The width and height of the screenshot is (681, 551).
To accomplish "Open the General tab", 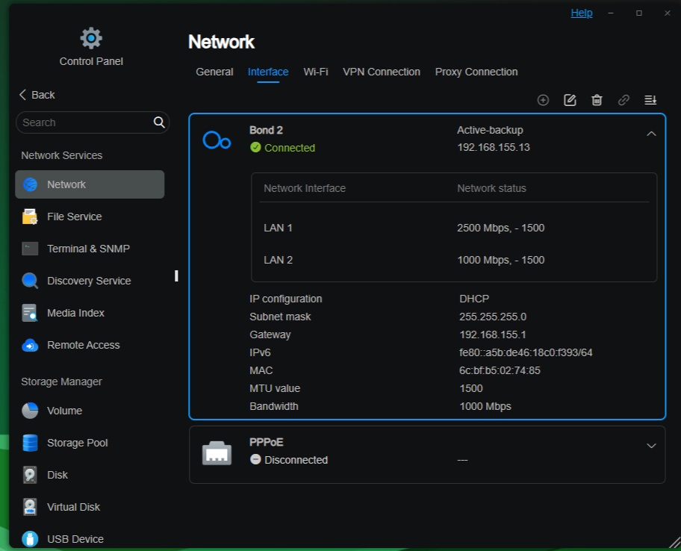I will [x=214, y=72].
